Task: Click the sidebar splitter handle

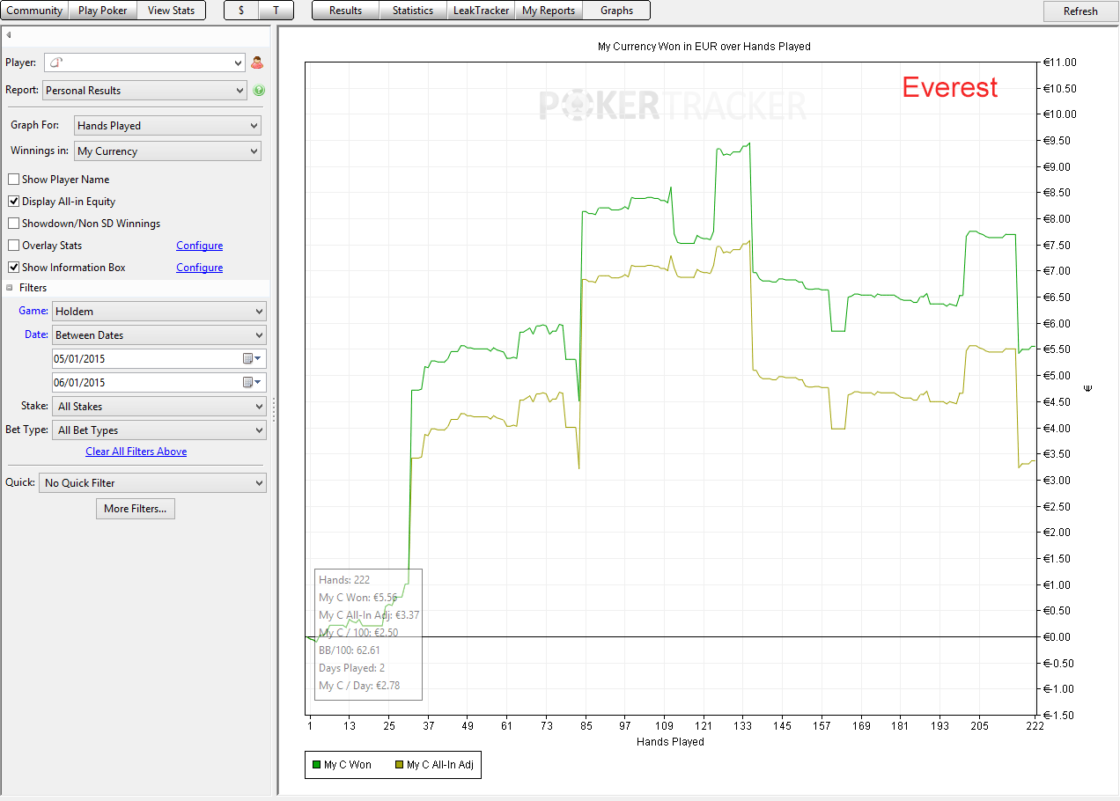Action: point(274,408)
